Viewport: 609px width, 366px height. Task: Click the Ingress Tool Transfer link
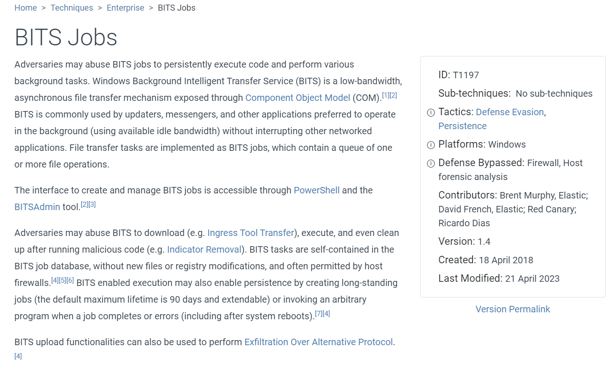(x=251, y=233)
